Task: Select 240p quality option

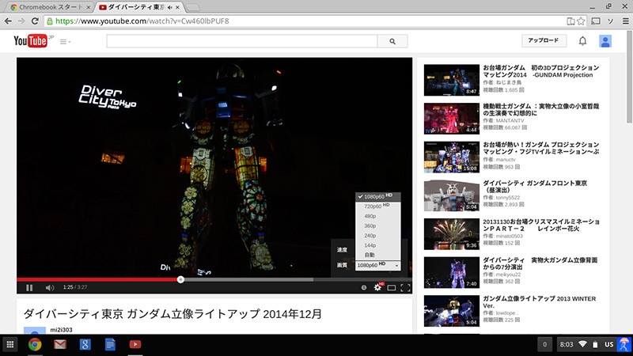Action: pyautogui.click(x=378, y=235)
